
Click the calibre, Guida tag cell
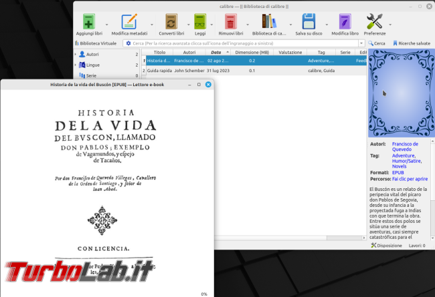321,71
